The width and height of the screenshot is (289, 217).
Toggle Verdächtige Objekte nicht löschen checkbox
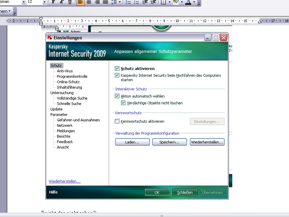point(123,103)
